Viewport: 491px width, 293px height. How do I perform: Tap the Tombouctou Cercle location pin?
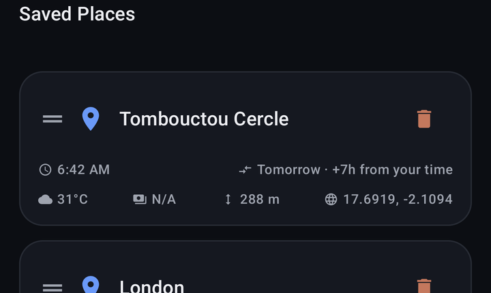click(x=91, y=119)
